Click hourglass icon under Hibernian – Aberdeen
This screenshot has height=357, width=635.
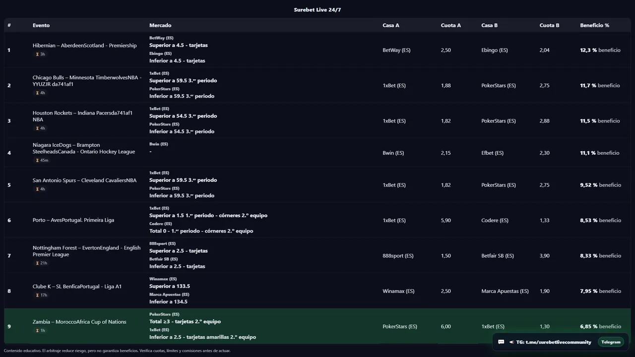pyautogui.click(x=37, y=55)
